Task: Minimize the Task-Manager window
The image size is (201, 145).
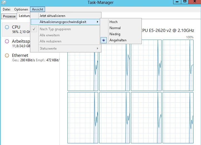Action: point(177,2)
